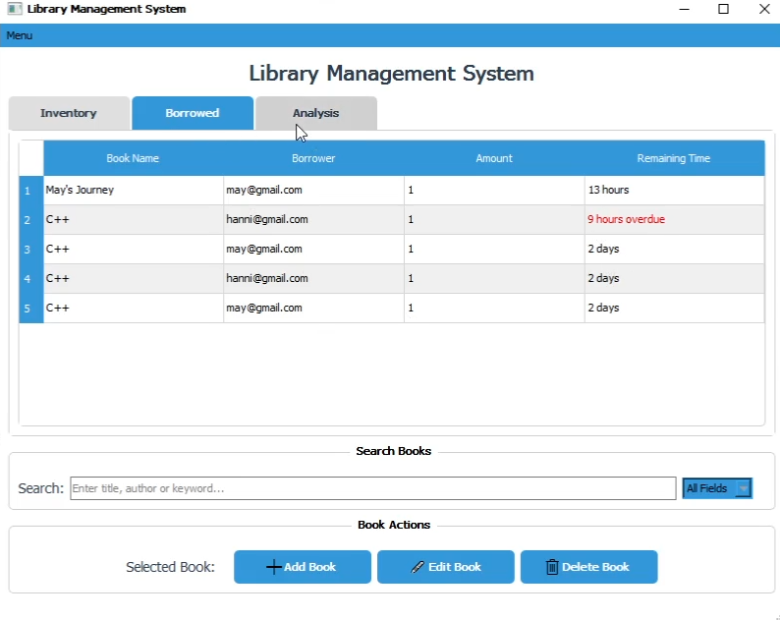Click the Remaining Time column header

coord(674,158)
